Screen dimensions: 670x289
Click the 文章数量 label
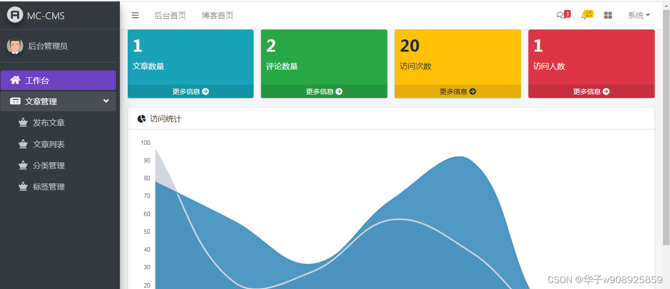click(149, 66)
